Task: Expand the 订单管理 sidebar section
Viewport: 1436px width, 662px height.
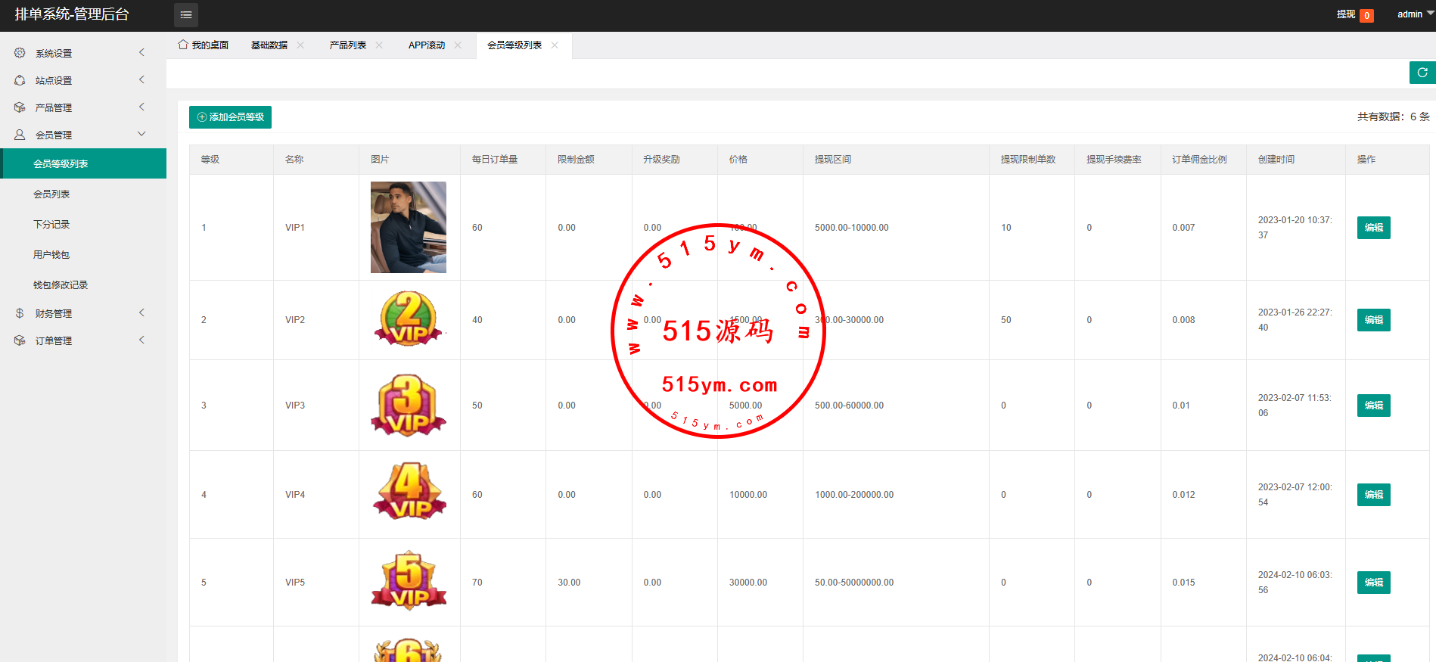Action: click(x=54, y=340)
